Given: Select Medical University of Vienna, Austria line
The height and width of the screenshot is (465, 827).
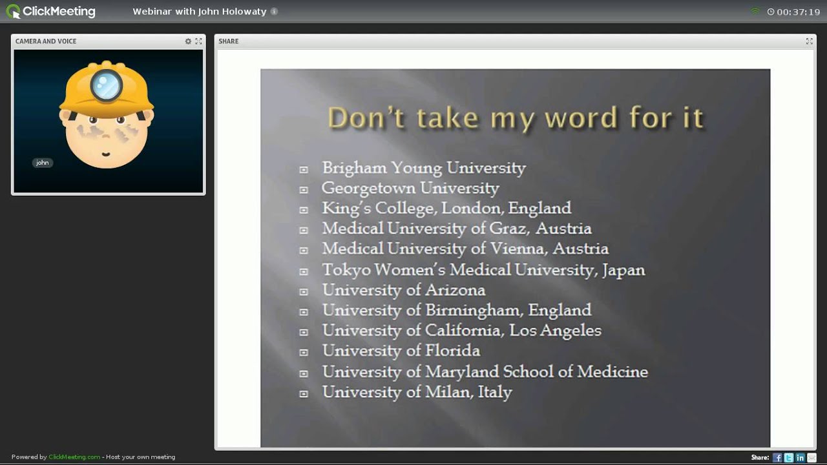Looking at the screenshot, I should [465, 249].
